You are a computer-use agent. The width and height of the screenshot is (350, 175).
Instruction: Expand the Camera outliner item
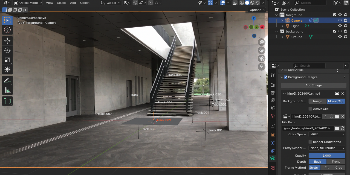click(x=282, y=21)
